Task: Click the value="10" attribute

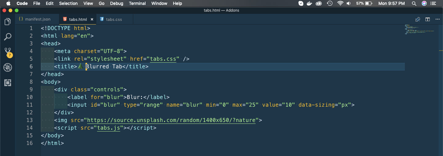Action: pos(279,105)
